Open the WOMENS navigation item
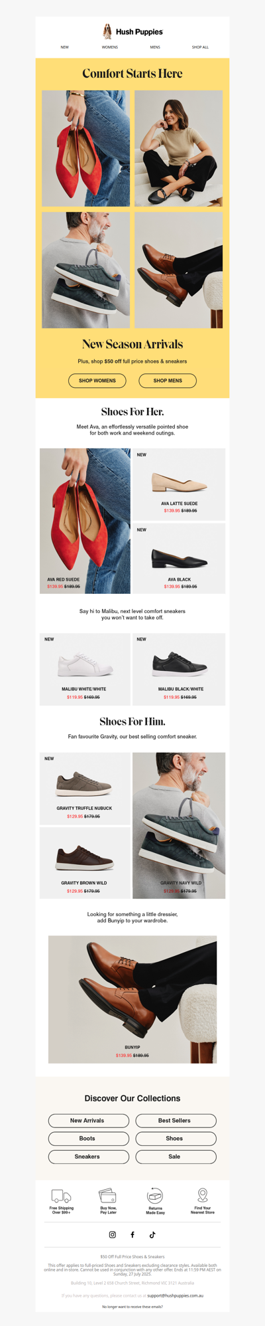This screenshot has height=1326, width=265. [x=110, y=47]
